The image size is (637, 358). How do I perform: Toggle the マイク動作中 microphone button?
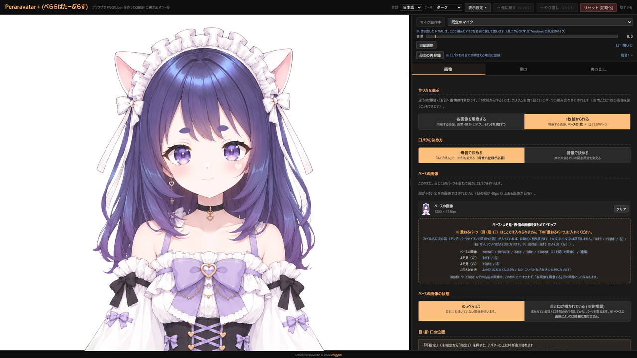(x=431, y=22)
